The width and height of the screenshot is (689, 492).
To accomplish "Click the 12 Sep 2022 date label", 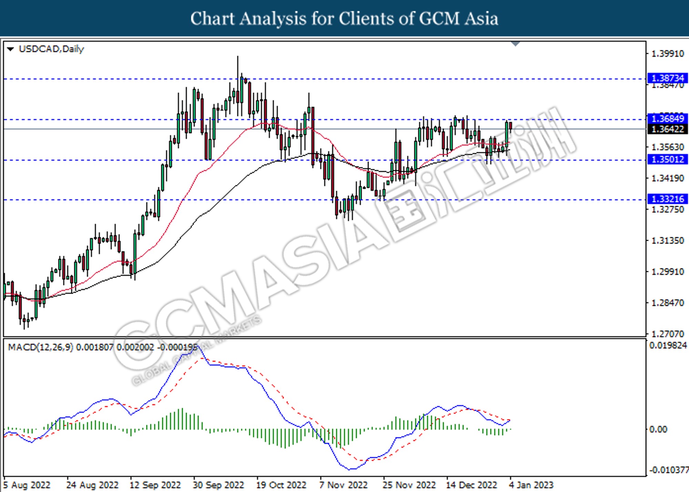I will (155, 485).
